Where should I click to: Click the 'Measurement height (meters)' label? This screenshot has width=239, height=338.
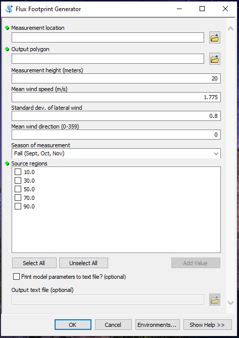[x=47, y=70]
